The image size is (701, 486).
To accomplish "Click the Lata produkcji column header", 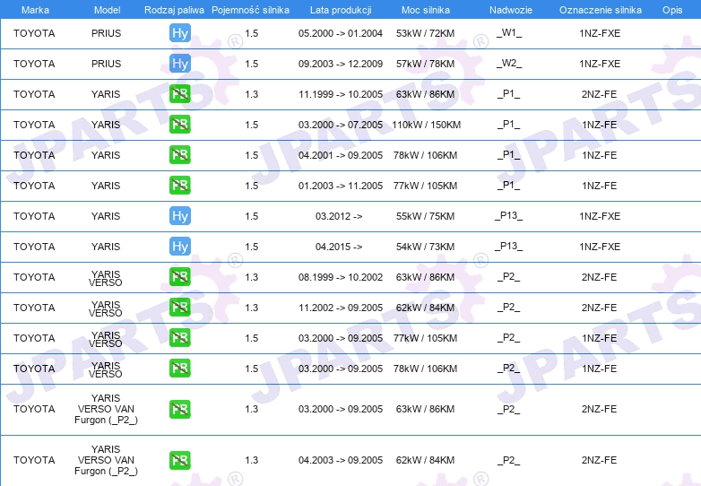I will coord(341,10).
